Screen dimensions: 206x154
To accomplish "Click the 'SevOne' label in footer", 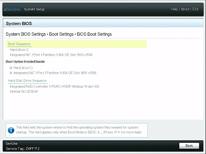I will pos(12,144).
